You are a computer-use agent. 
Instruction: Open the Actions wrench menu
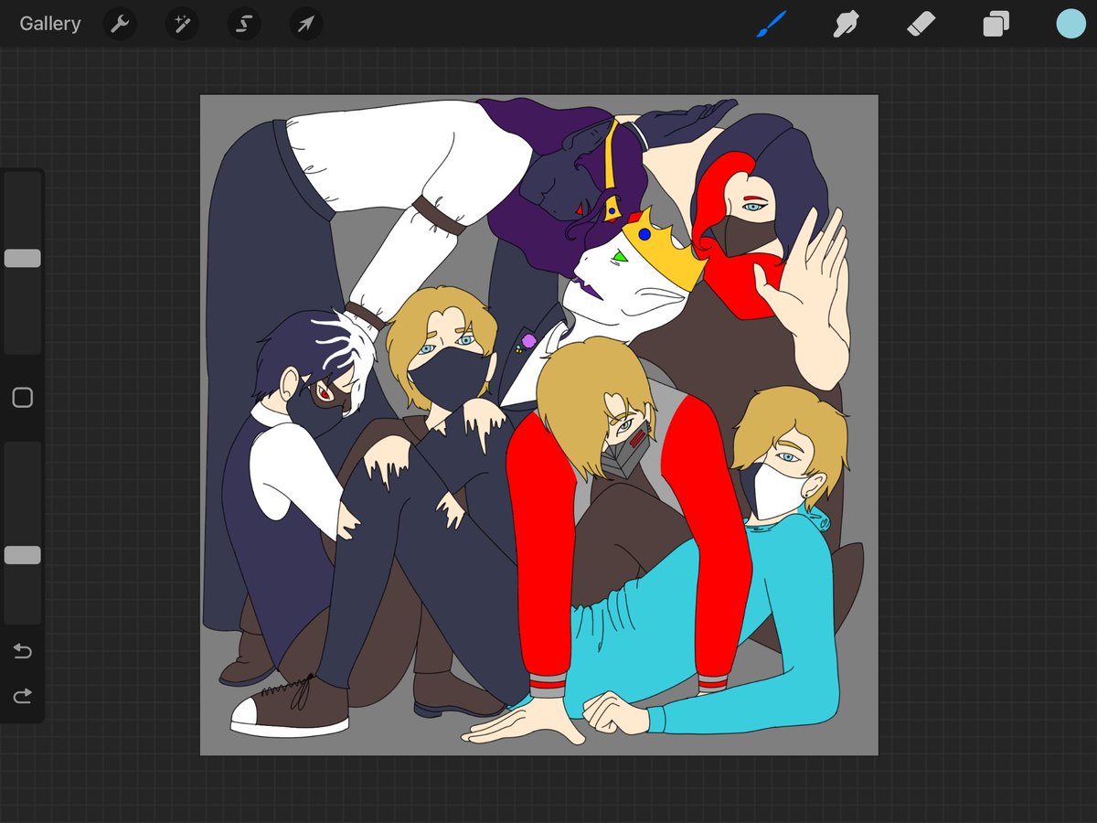pos(120,24)
